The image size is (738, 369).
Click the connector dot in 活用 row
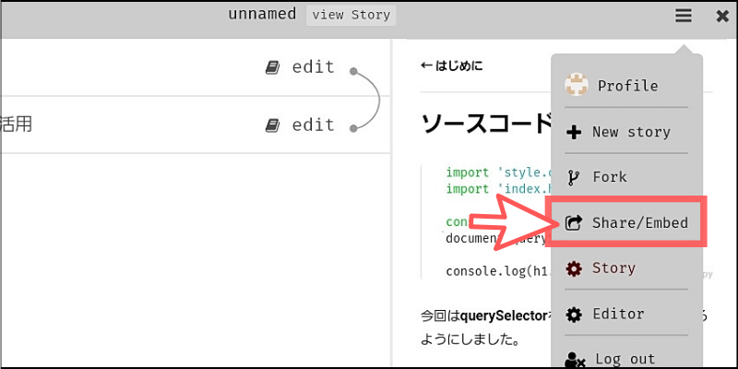point(353,128)
